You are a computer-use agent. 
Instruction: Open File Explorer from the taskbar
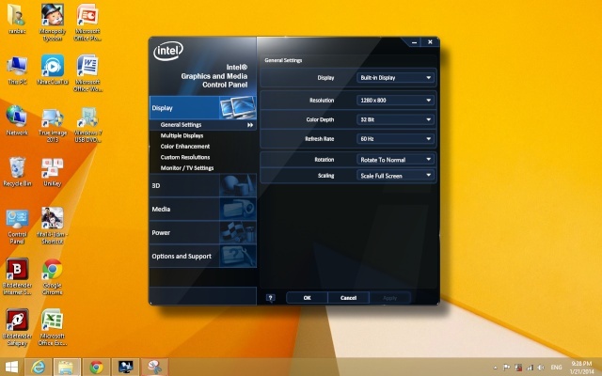(x=67, y=368)
